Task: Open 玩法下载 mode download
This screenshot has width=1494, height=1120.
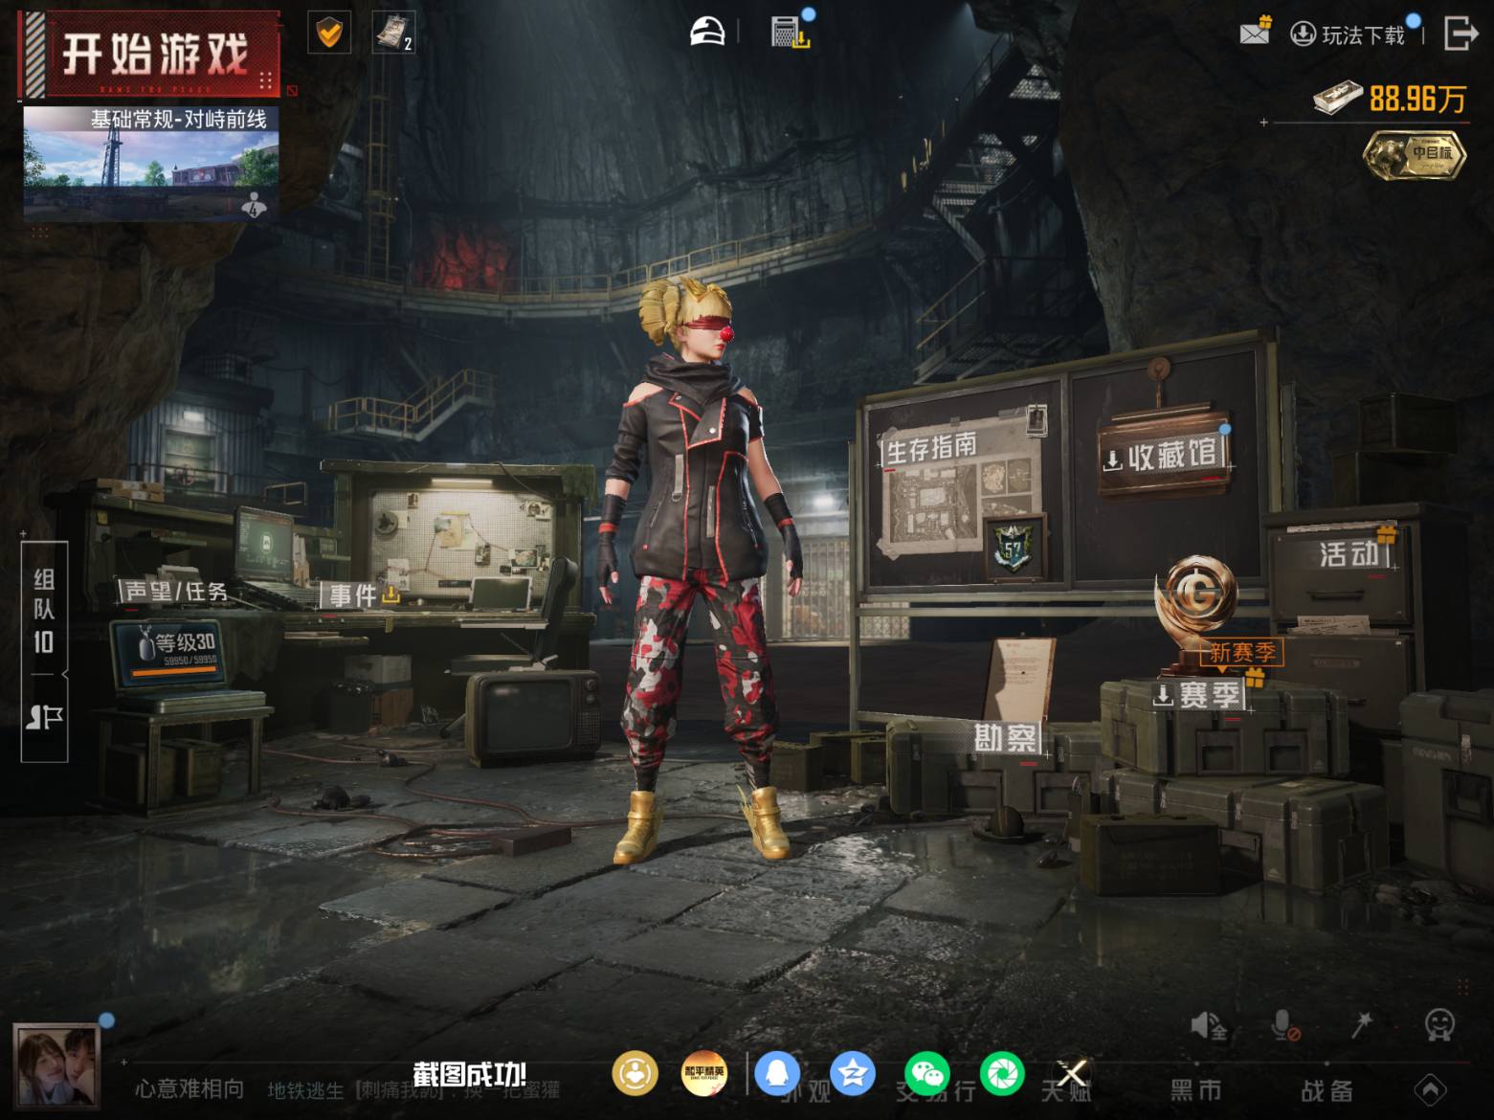Action: click(x=1349, y=35)
